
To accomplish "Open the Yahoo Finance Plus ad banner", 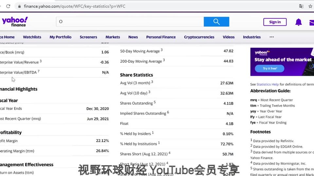I will pos(282,62).
